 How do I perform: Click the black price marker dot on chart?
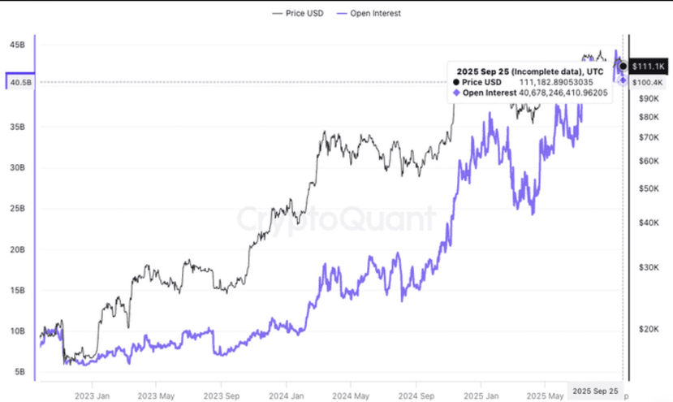pyautogui.click(x=623, y=67)
